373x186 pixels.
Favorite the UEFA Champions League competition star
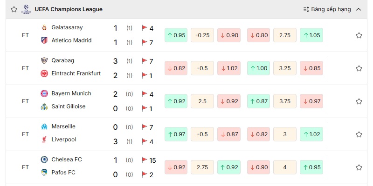click(14, 9)
